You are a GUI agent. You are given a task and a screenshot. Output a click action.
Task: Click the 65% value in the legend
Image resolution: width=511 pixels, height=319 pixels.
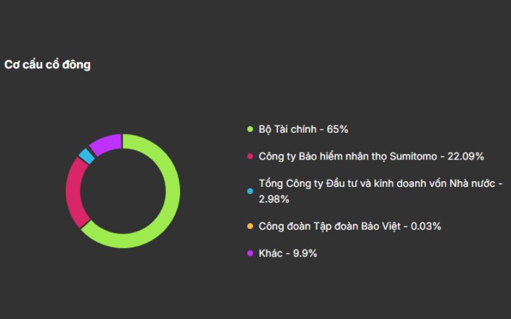click(x=337, y=130)
